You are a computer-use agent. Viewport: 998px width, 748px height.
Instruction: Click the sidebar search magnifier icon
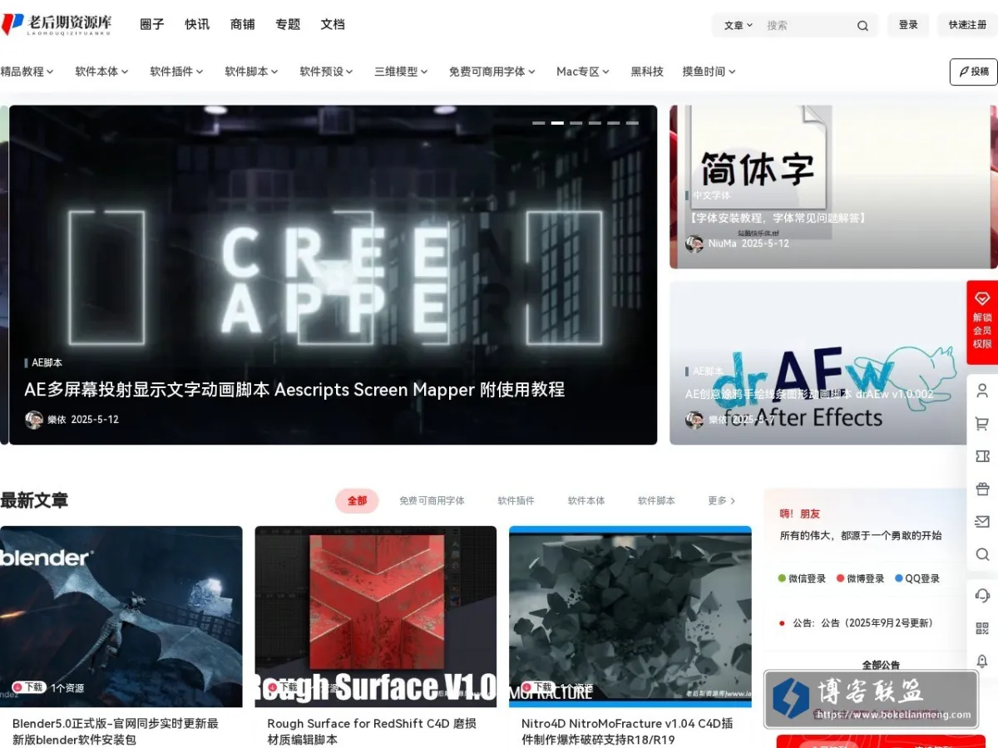(982, 554)
